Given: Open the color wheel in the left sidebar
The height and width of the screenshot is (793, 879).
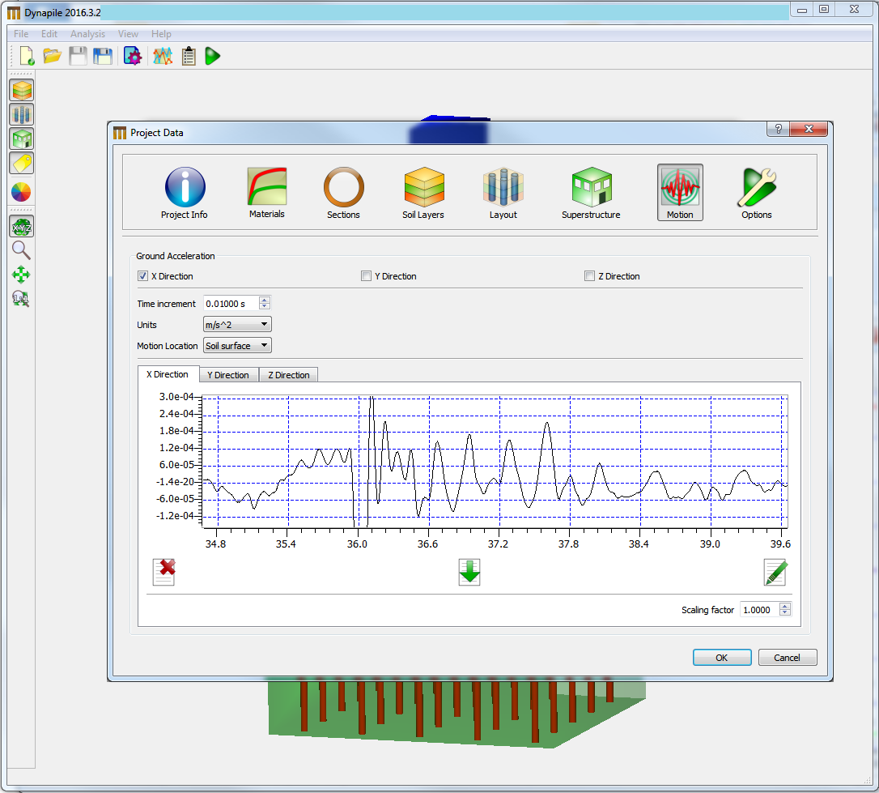Looking at the screenshot, I should 21,192.
